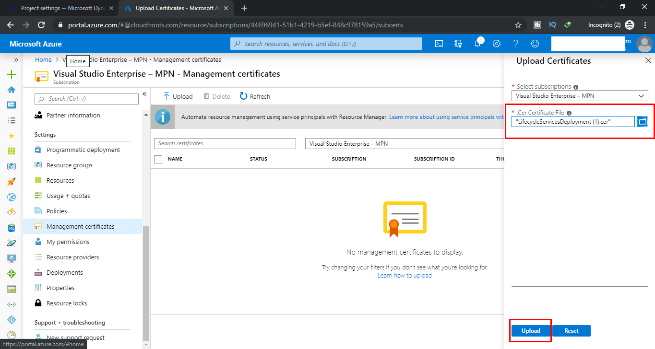The image size is (655, 349).
Task: Select Usage + quotas menu item
Action: tap(68, 196)
